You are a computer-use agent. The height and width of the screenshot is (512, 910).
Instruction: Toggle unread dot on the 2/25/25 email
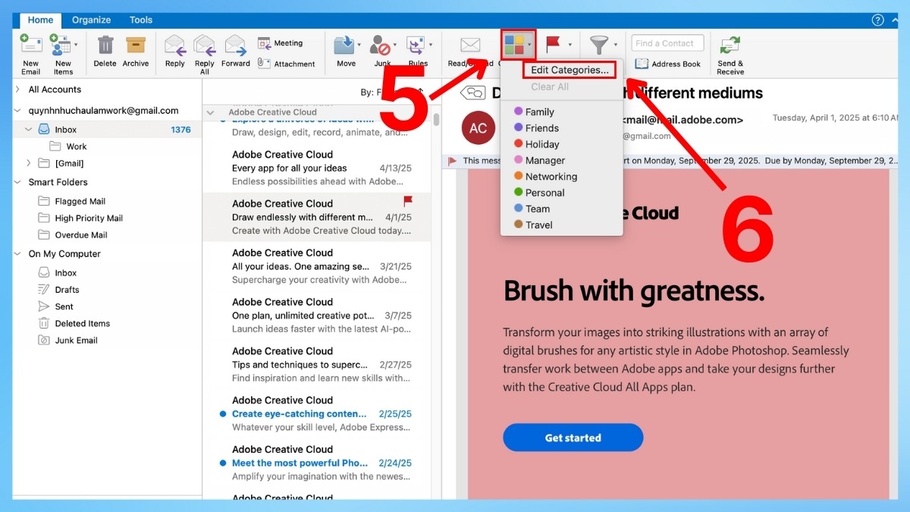coord(222,414)
